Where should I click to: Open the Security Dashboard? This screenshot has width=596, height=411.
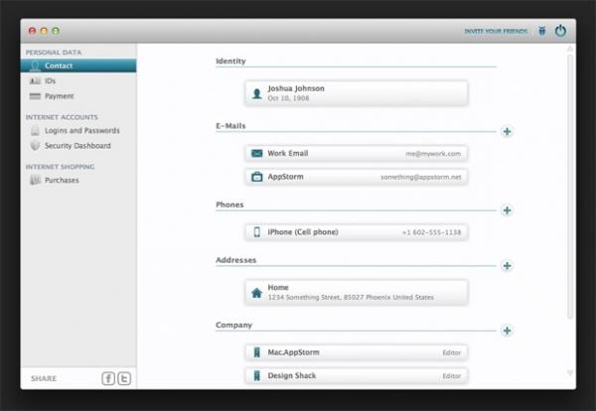(x=77, y=146)
